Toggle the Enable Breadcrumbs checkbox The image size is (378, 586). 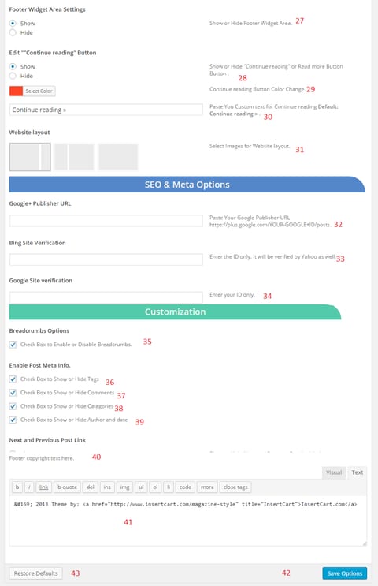tap(13, 344)
